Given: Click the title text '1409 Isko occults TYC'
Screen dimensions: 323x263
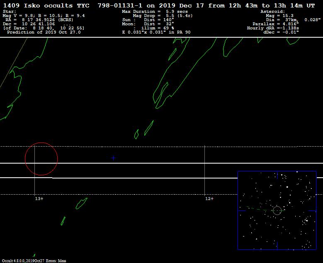Looking at the screenshot, I should coord(46,5).
